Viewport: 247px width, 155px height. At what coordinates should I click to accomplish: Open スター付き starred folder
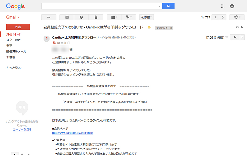pyautogui.click(x=13, y=40)
